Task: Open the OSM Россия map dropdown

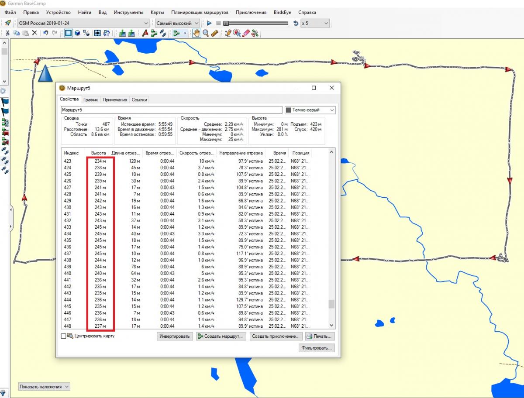Action: [83, 23]
